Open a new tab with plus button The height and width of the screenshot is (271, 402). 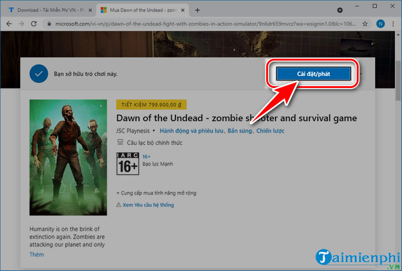point(197,10)
